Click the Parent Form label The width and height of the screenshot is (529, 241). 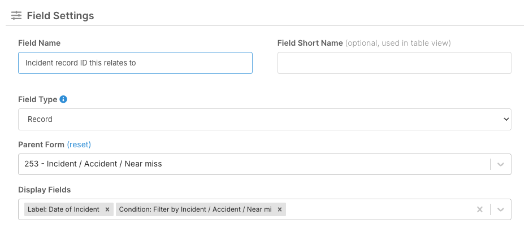point(41,144)
